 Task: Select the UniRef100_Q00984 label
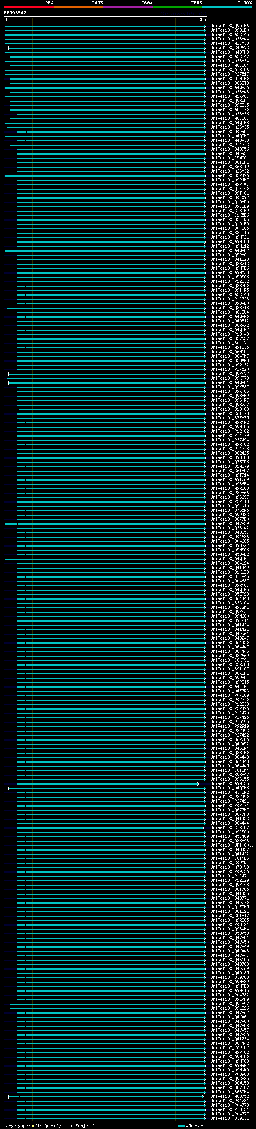230,131
